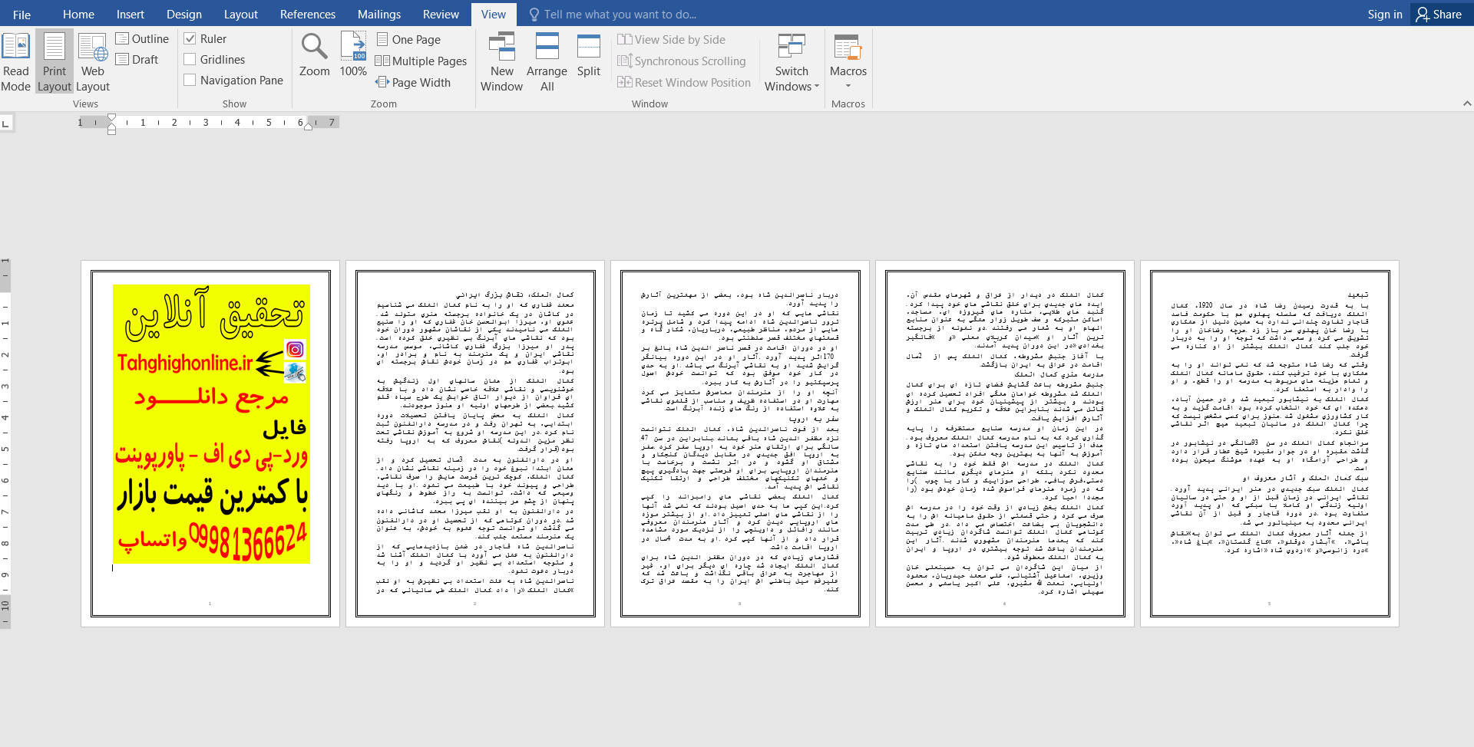
Task: Open the Layout tab
Action: (x=240, y=14)
